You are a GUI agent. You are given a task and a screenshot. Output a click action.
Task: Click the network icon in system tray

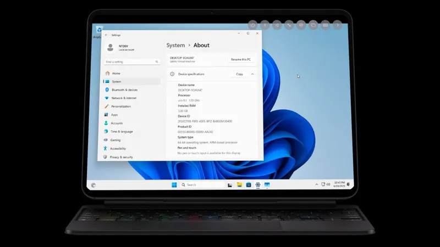tap(323, 184)
